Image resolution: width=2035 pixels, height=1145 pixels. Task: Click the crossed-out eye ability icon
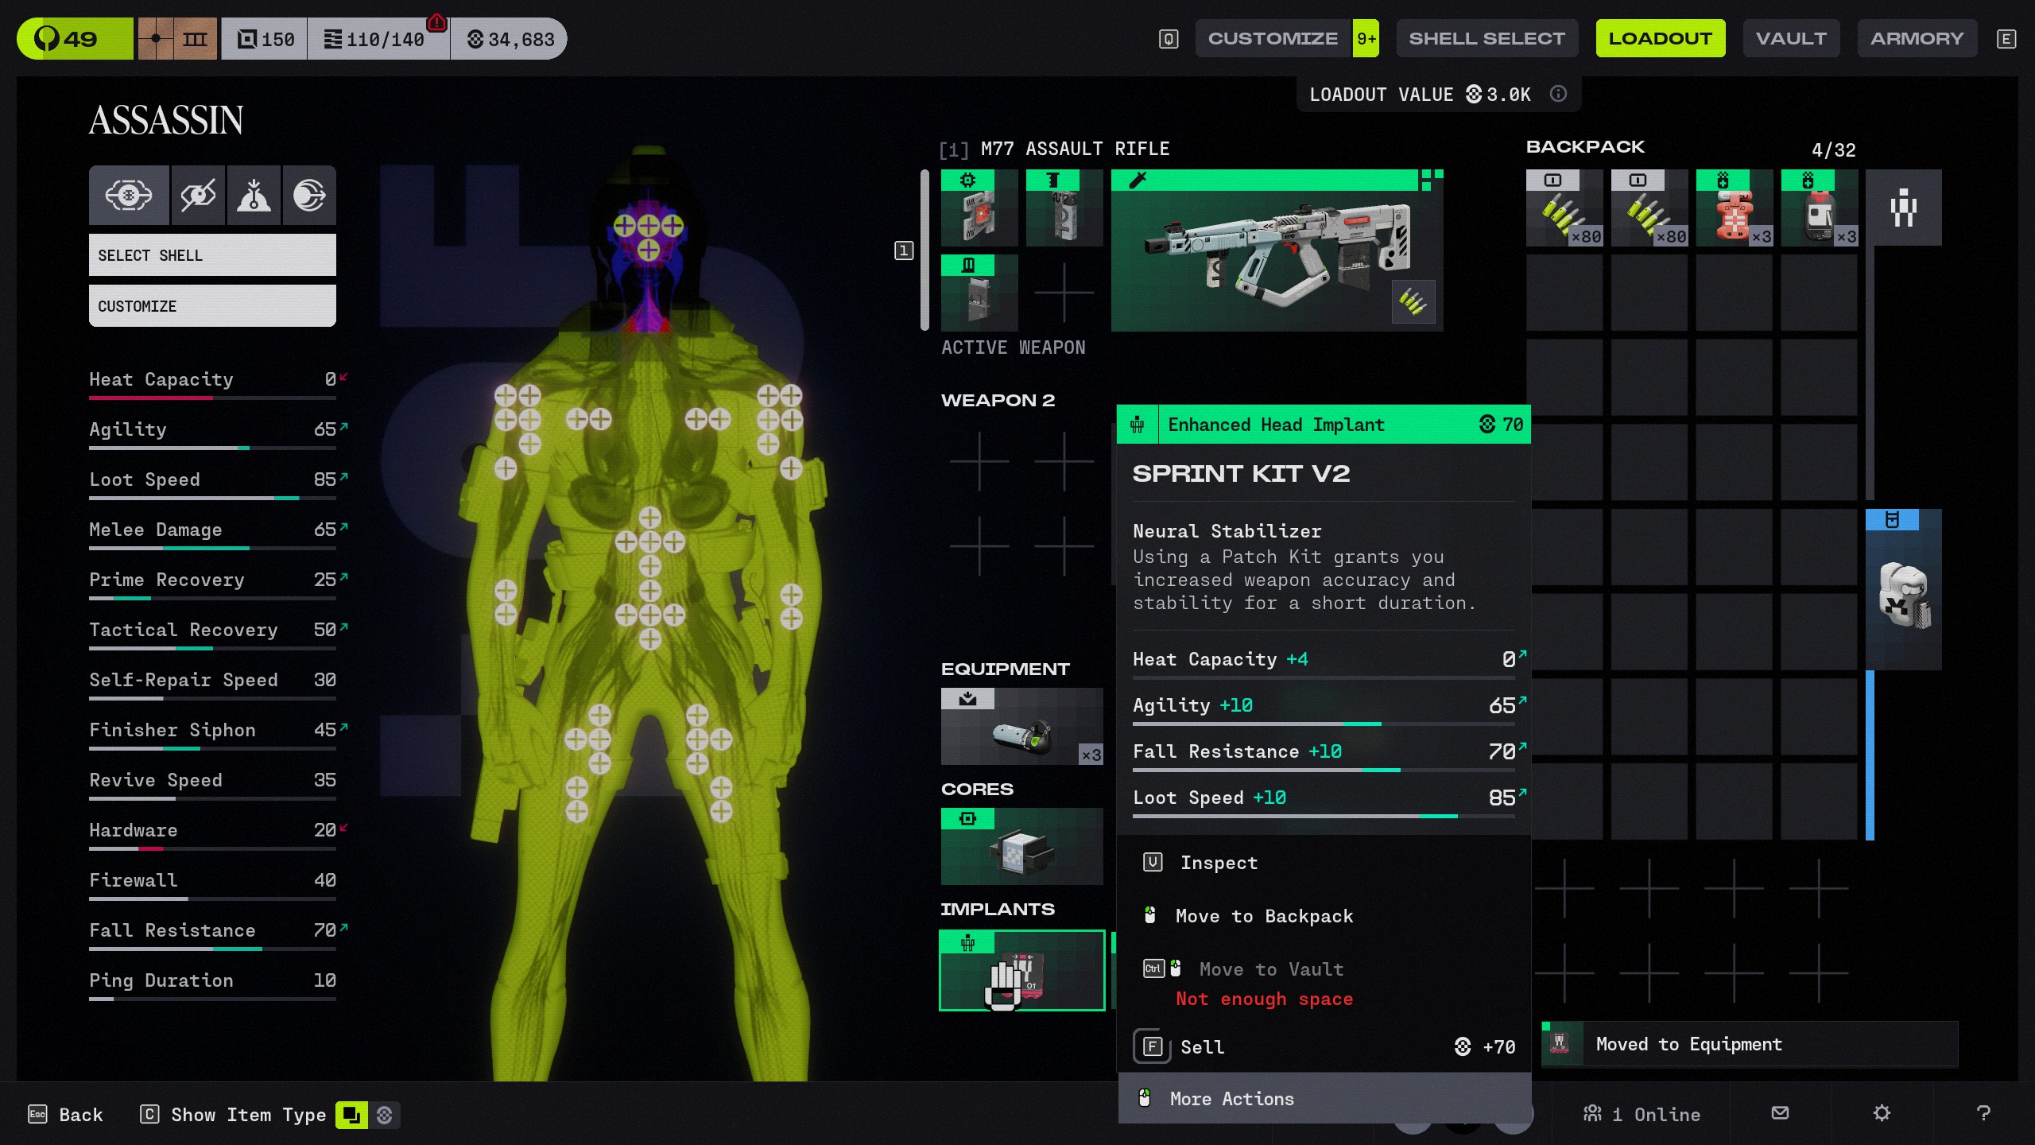(x=198, y=195)
